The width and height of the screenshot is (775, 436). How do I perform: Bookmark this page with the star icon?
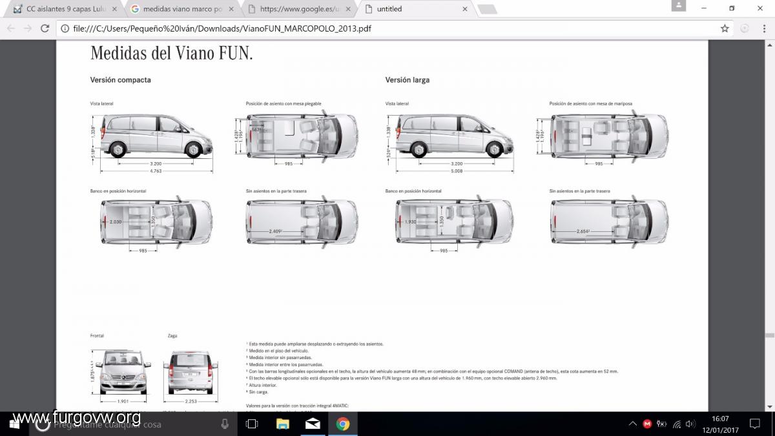click(x=725, y=28)
